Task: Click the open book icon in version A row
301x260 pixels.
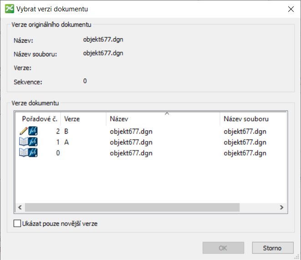Action: (24, 142)
